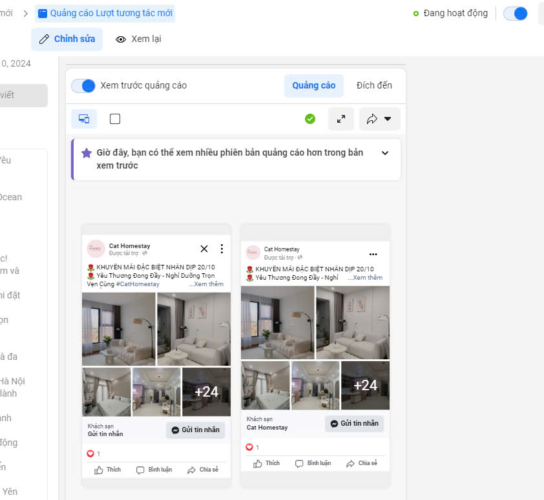Click the expand preview fullscreen icon
The height and width of the screenshot is (500, 544).
coord(341,119)
